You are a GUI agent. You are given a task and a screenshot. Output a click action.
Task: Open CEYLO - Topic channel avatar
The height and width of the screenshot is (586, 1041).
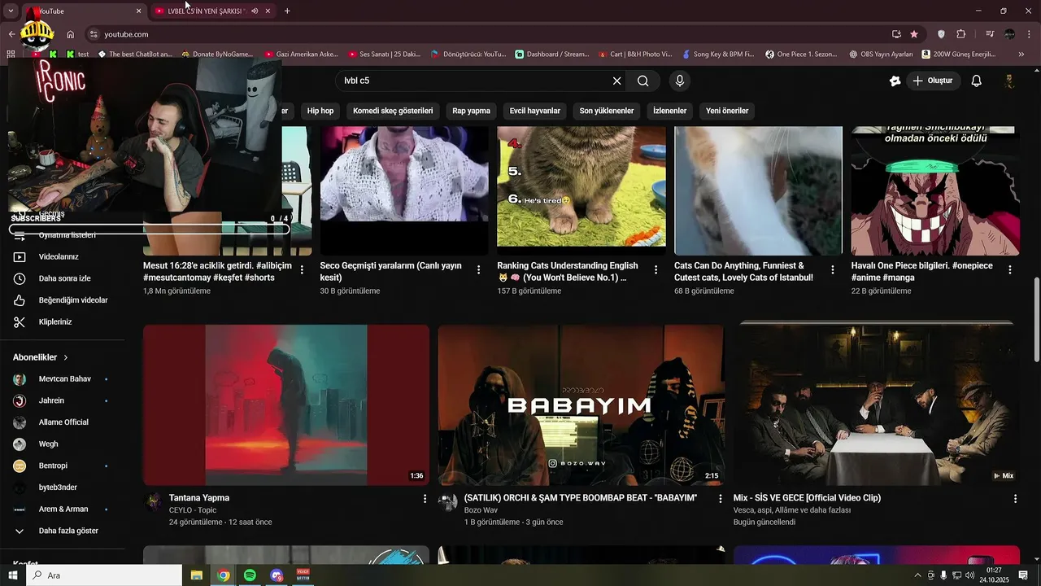coord(154,501)
